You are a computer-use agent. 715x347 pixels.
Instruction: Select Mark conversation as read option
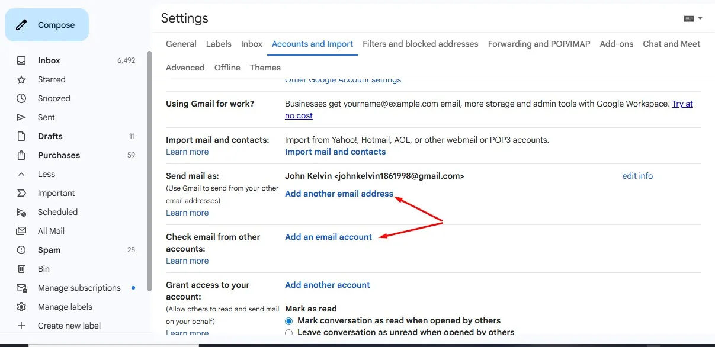click(288, 321)
